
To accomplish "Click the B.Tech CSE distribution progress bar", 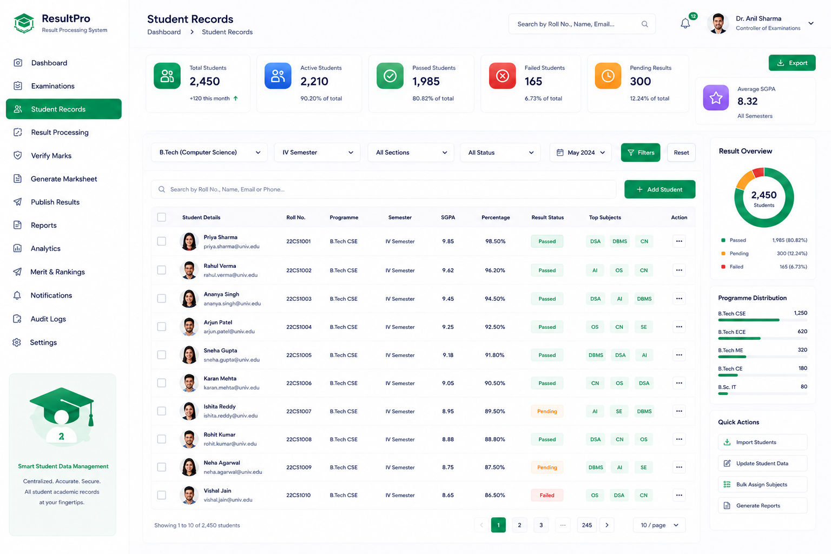I will coord(762,320).
